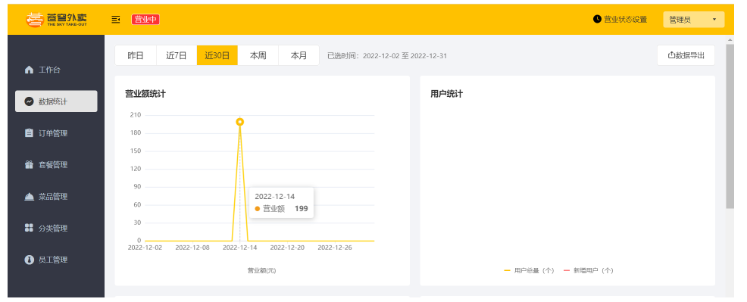747x302 pixels.
Task: Click the 2022-12-20 x-axis label
Action: point(287,248)
